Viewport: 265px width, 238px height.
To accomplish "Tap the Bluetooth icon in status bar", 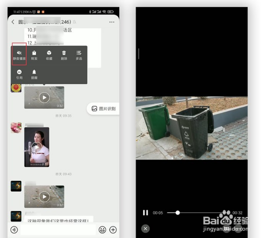I will point(90,12).
